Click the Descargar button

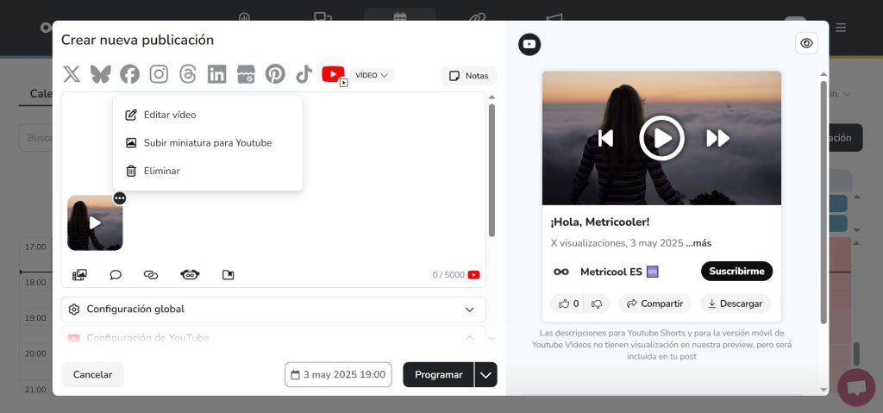(x=735, y=303)
